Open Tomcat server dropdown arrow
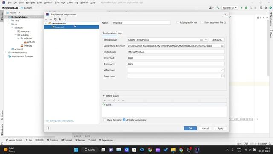 (206, 40)
